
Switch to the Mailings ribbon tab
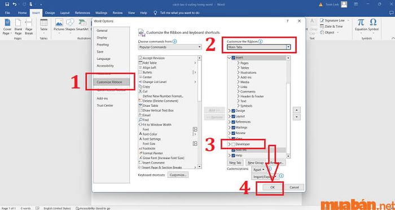coord(101,13)
